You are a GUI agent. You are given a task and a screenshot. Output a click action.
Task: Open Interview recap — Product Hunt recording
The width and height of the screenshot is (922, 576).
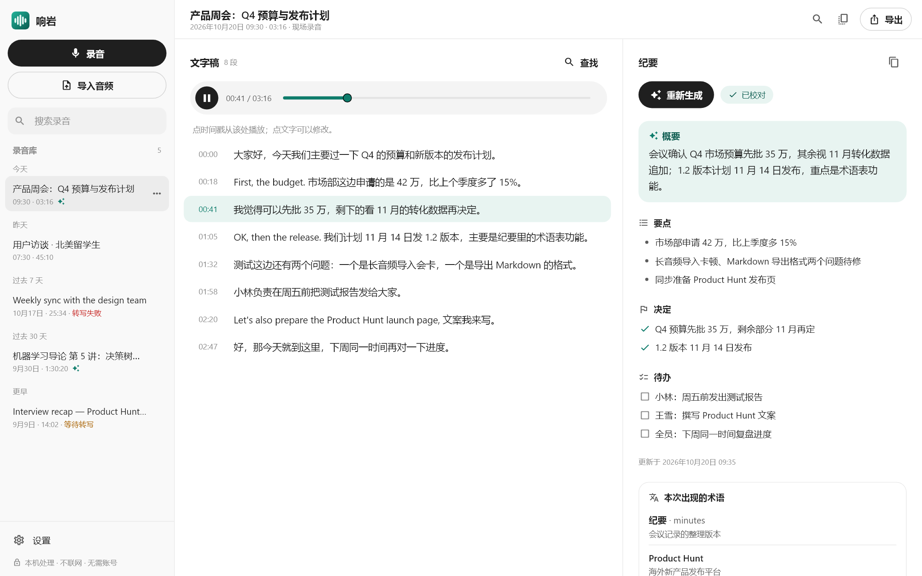(x=87, y=417)
